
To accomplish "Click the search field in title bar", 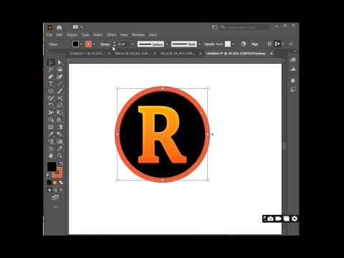I will coord(244,27).
